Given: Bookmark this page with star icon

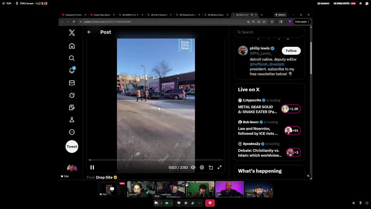Looking at the screenshot, I should (264, 22).
